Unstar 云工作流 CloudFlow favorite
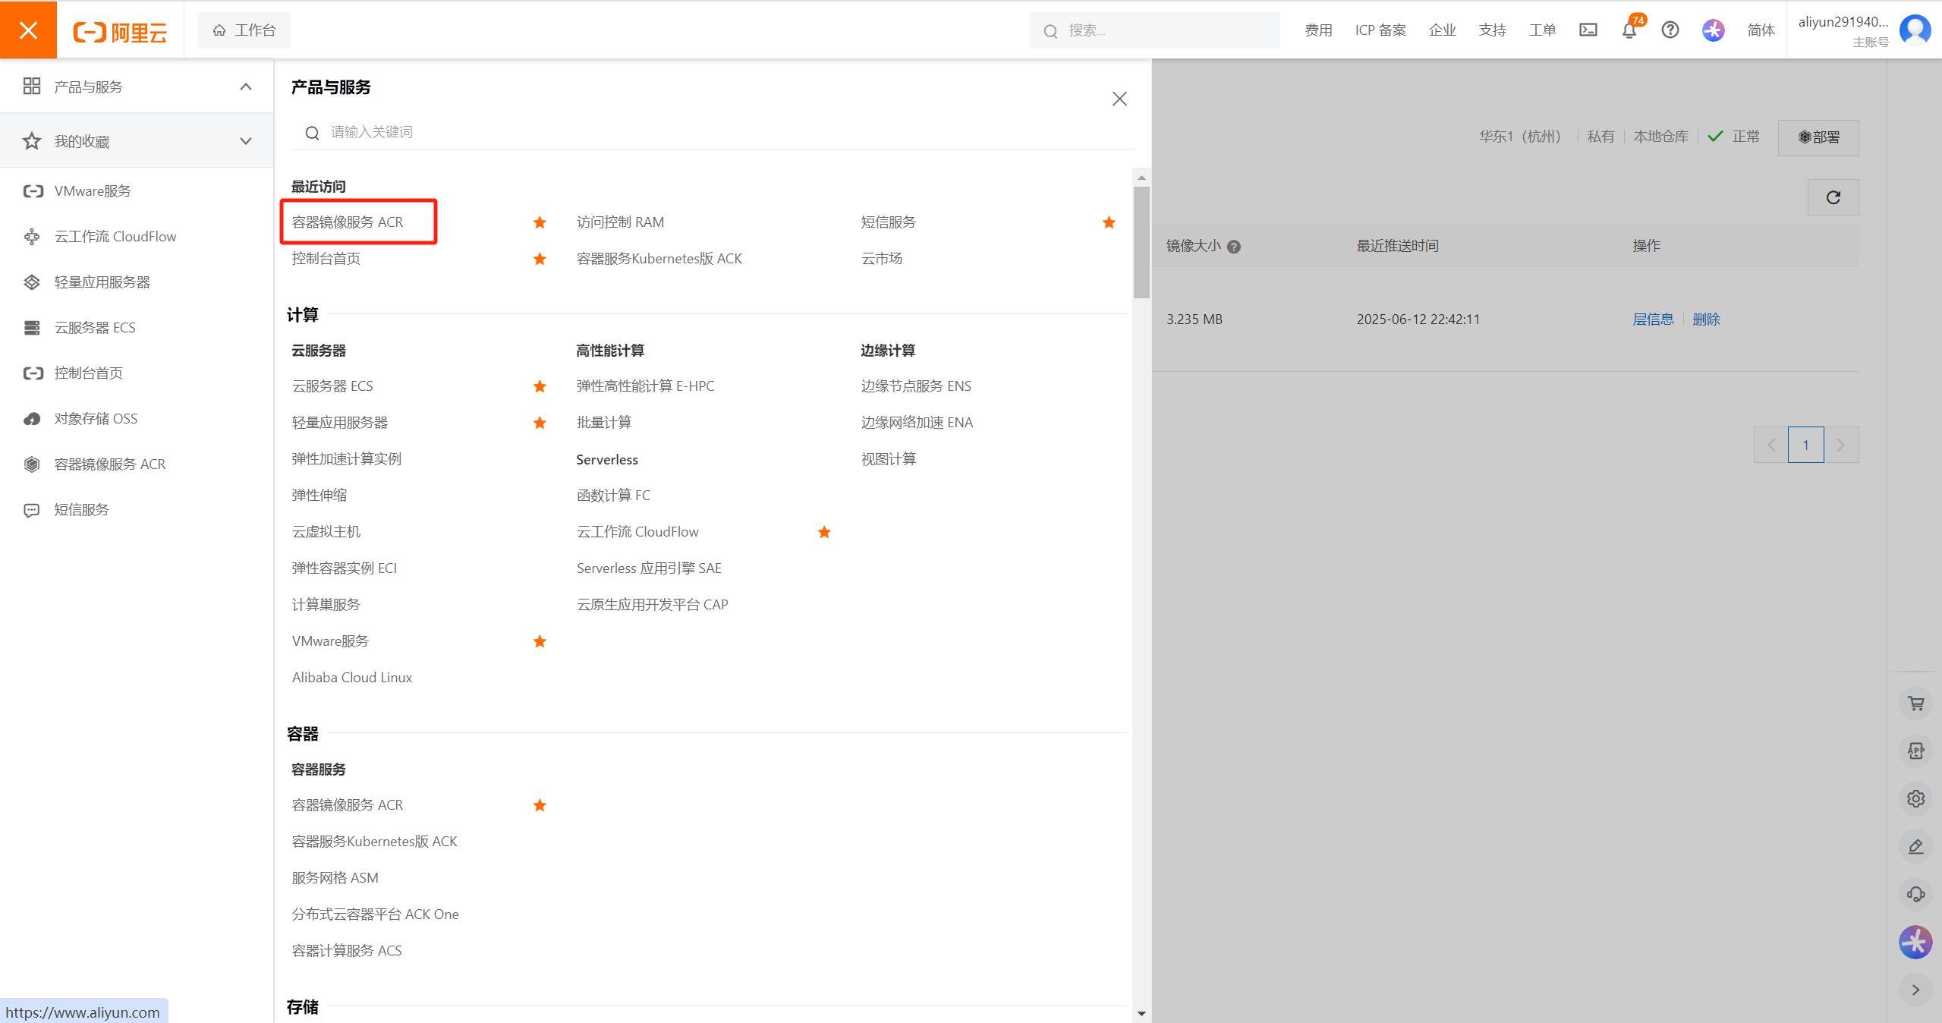 (824, 532)
